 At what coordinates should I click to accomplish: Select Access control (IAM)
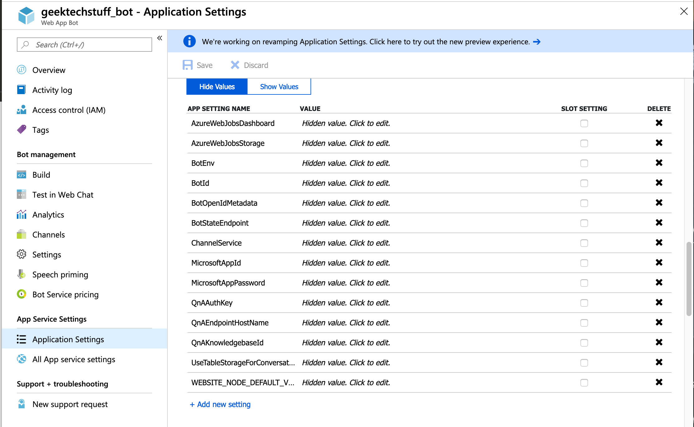coord(69,110)
